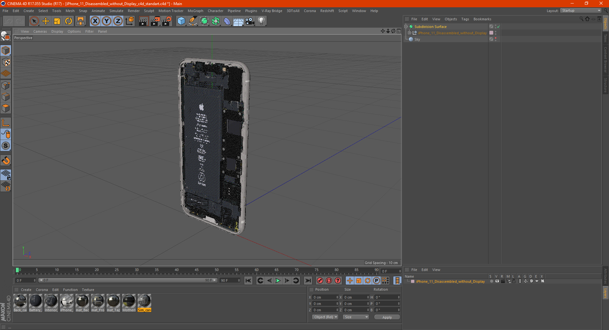Click Rotation H input field
The width and height of the screenshot is (609, 330).
[x=387, y=297]
